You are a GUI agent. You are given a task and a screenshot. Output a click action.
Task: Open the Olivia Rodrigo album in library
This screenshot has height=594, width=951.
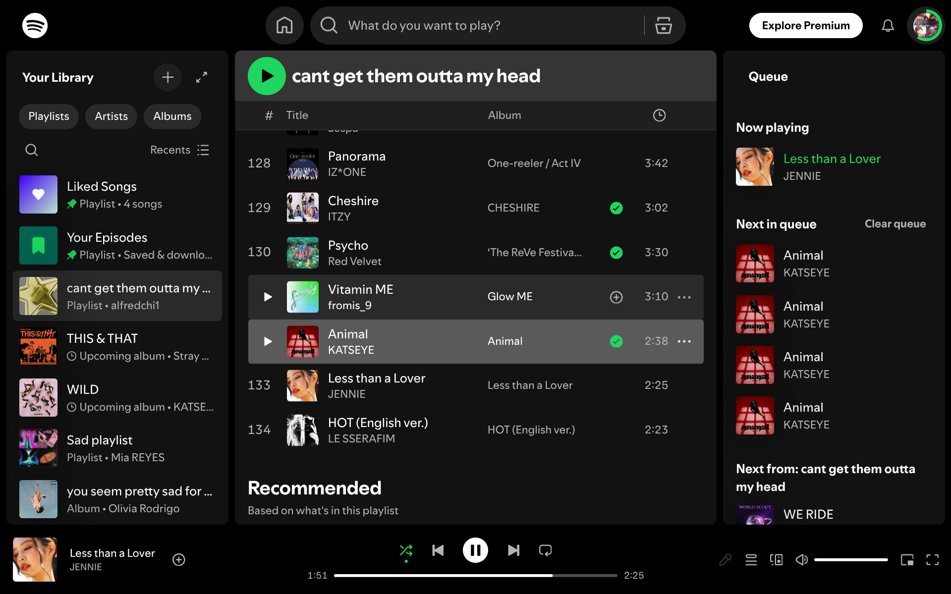pos(117,499)
